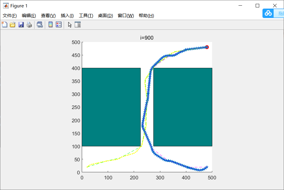Click the Print Figure icon
The height and width of the screenshot is (190, 284).
pos(29,25)
